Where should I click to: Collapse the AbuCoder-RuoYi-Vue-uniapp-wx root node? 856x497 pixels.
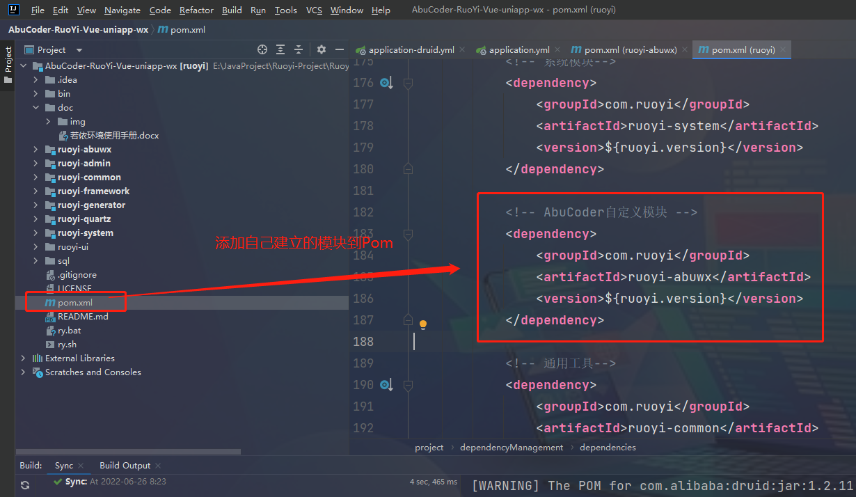tap(24, 66)
